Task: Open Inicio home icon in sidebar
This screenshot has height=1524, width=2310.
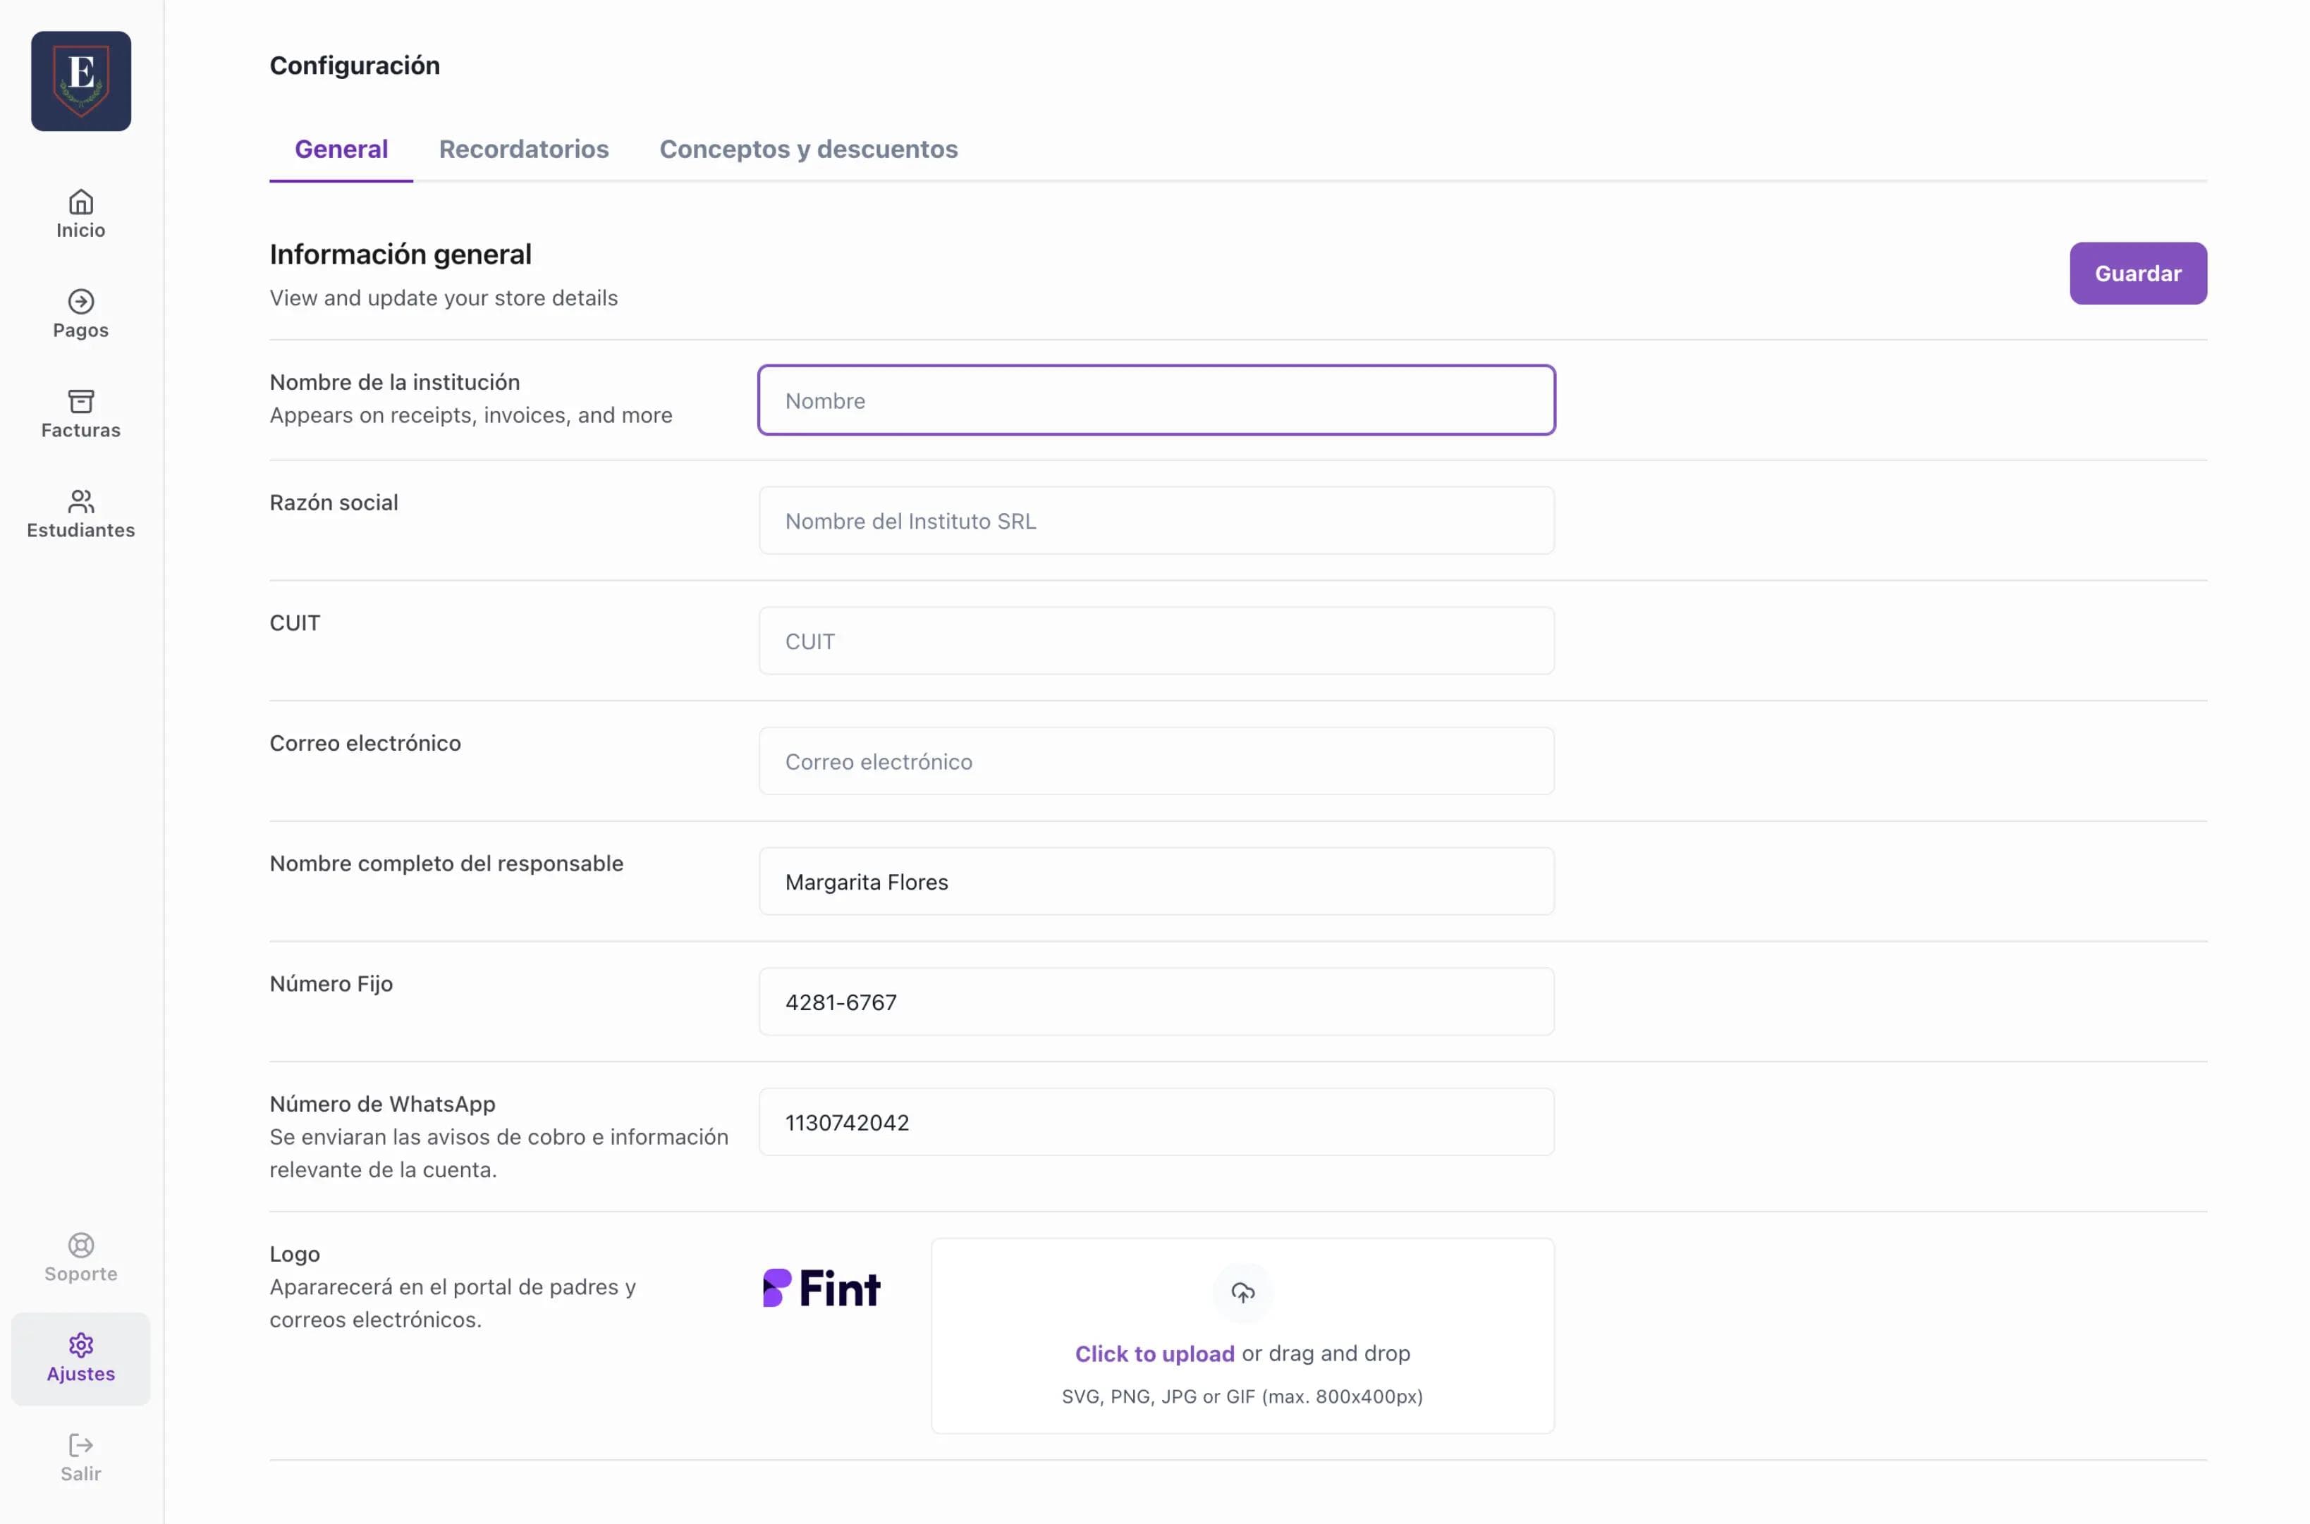Action: pyautogui.click(x=80, y=202)
